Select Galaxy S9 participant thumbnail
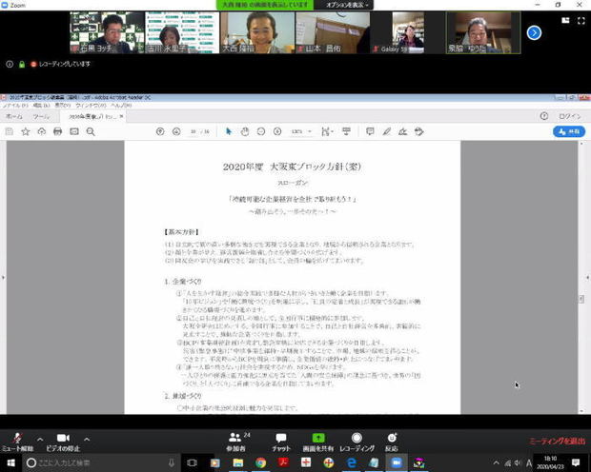Image resolution: width=591 pixels, height=472 pixels. pos(408,32)
